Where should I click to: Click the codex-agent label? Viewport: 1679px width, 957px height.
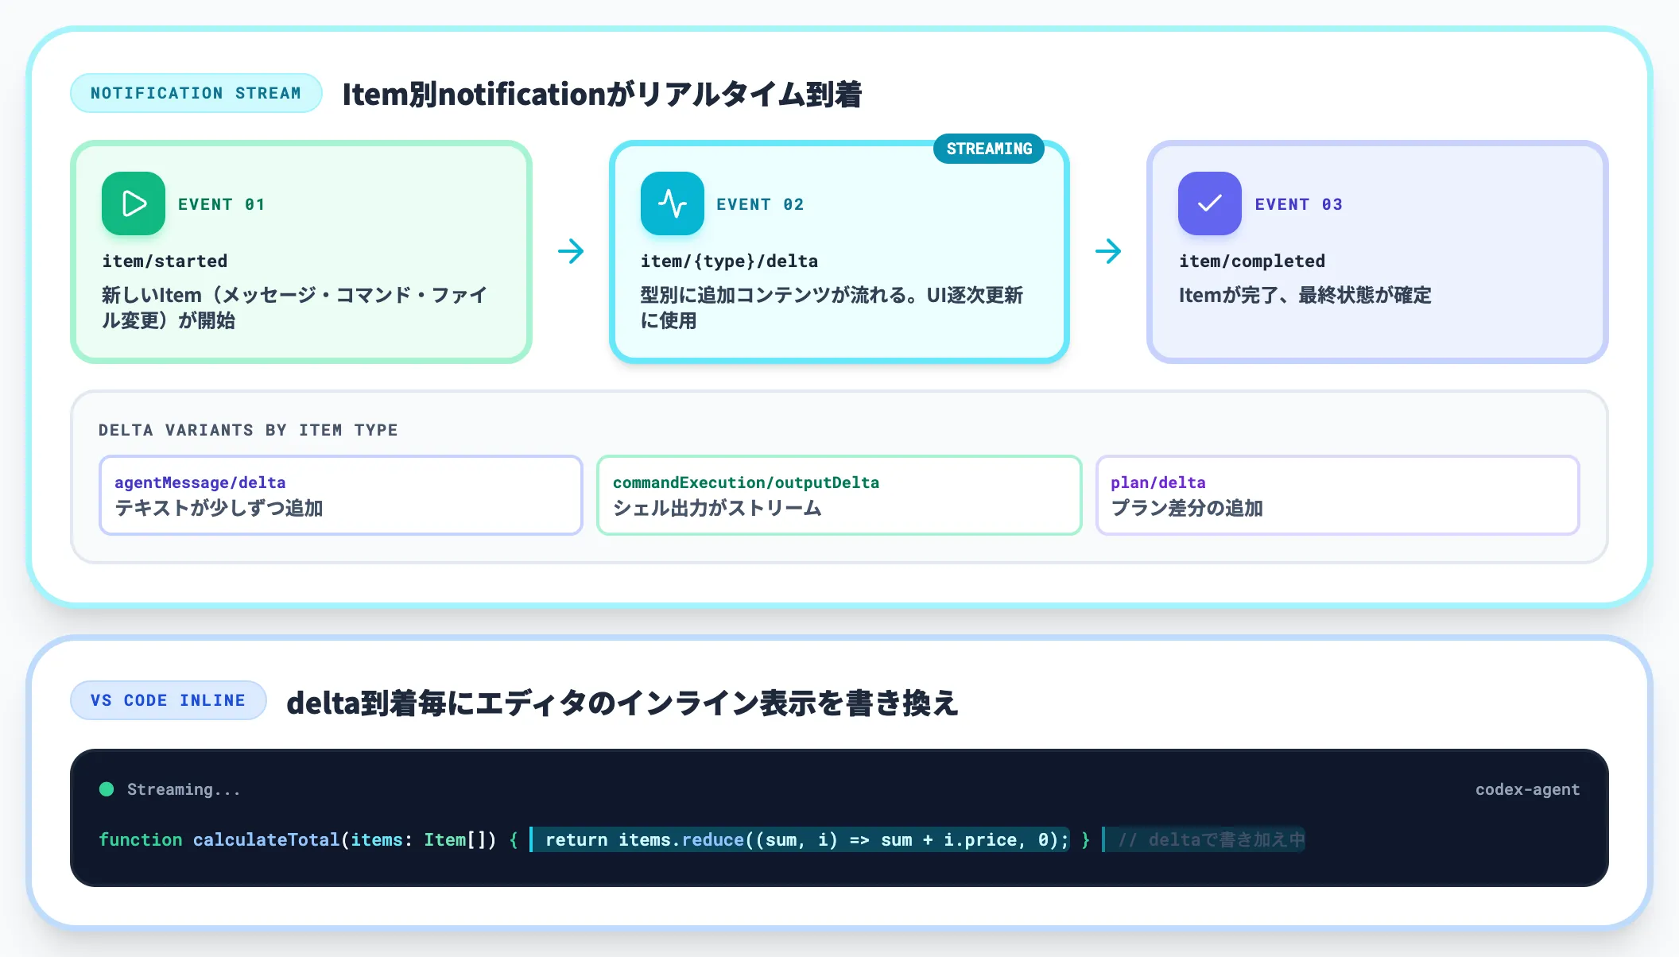(1527, 789)
